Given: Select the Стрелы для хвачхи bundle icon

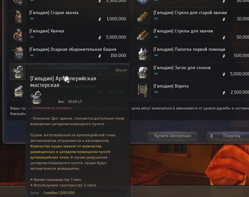Looking at the screenshot, I should coord(143,35).
